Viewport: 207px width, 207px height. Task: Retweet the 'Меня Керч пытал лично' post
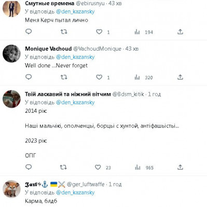pyautogui.click(x=64, y=32)
